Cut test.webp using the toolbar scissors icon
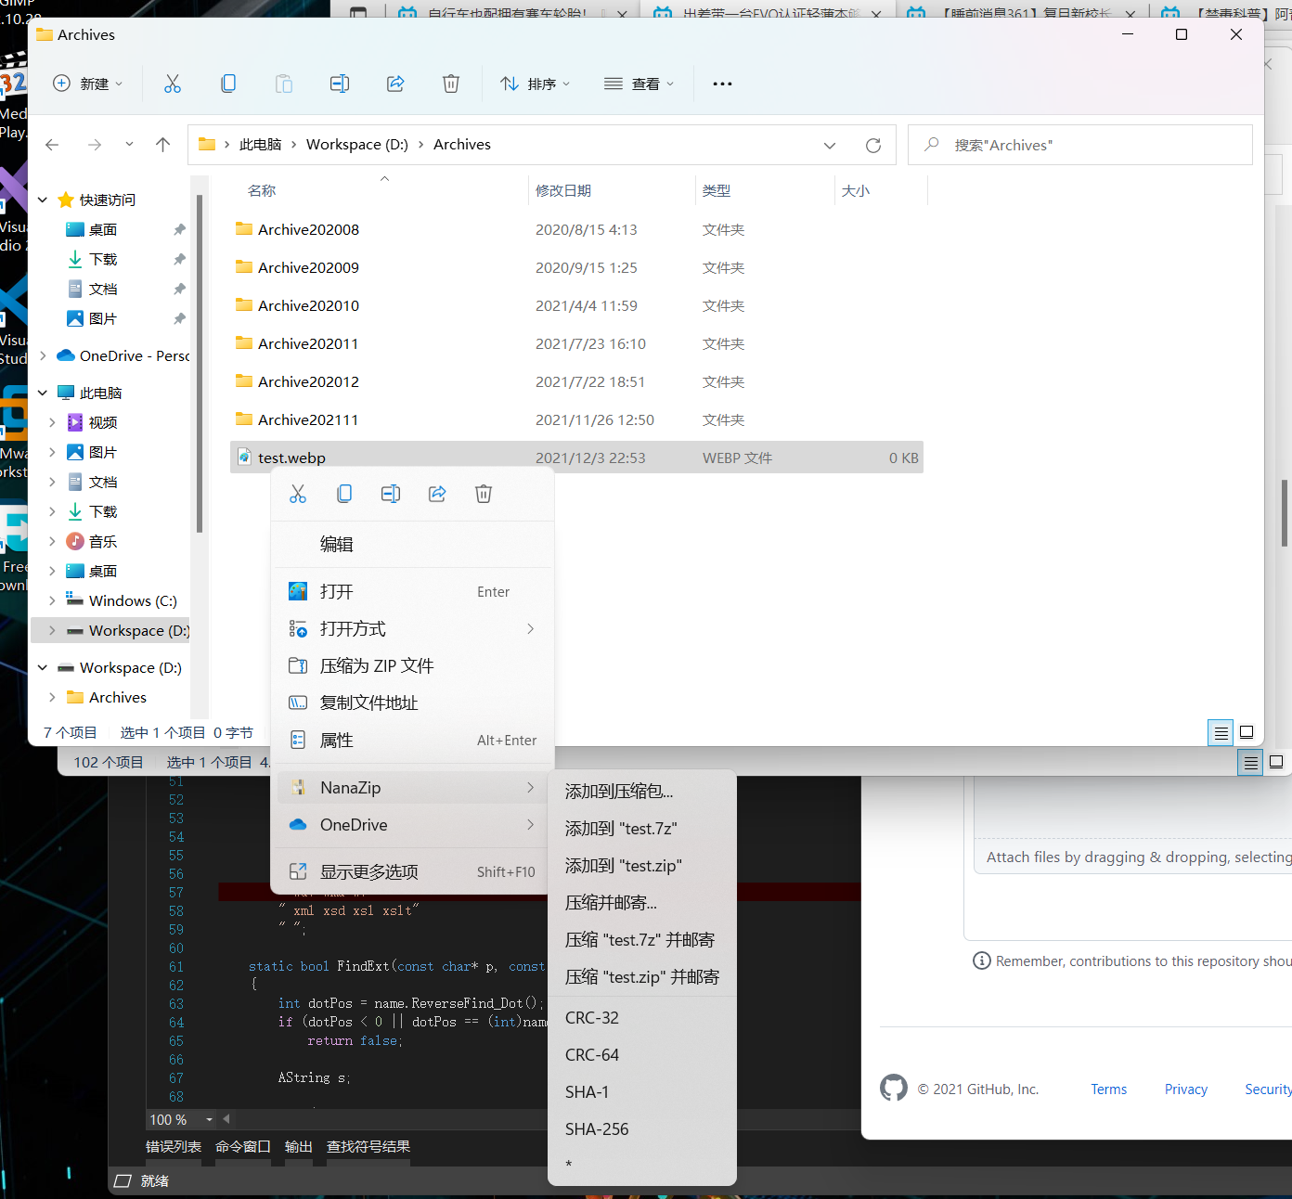 pos(173,84)
